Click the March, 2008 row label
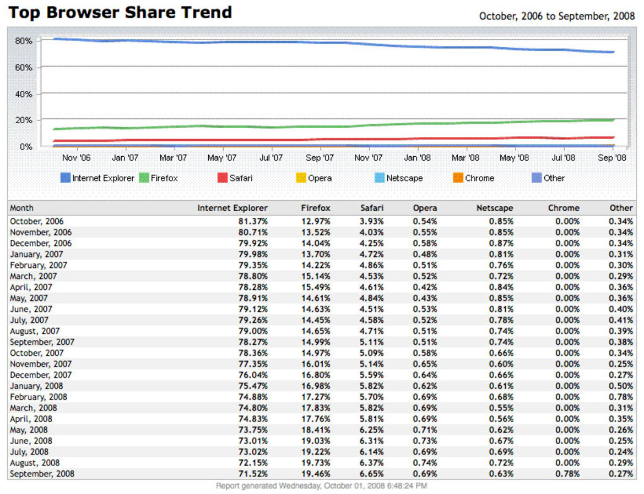Screen dimensions: 644x494 click(33, 408)
